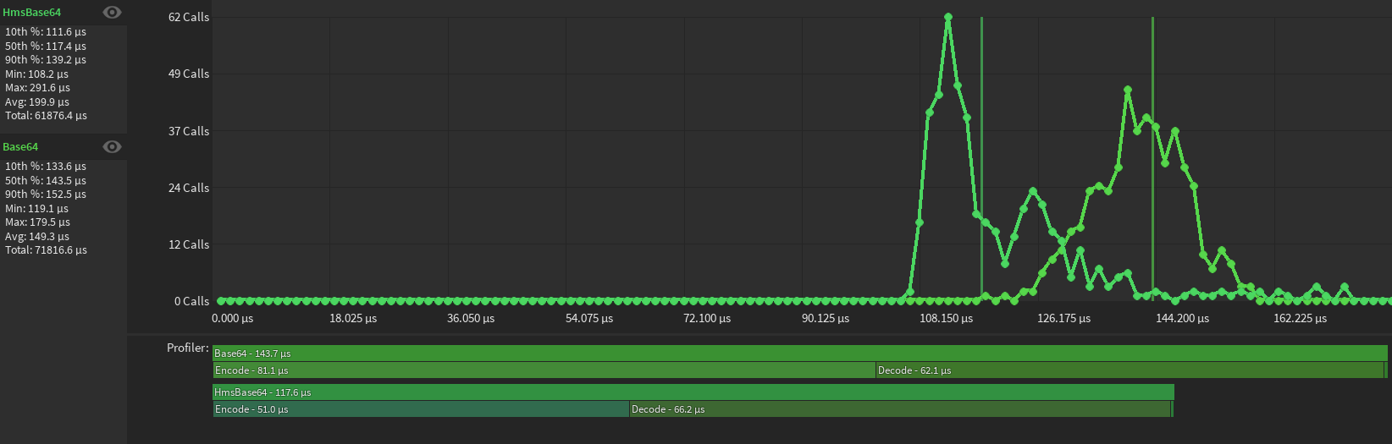Click the Decode - 62.1 µs profiler segment
The height and width of the screenshot is (444, 1392).
click(x=1130, y=370)
